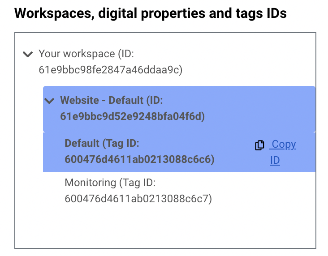328x256 pixels.
Task: Click the Workspaces, digital properties heading
Action: click(151, 13)
